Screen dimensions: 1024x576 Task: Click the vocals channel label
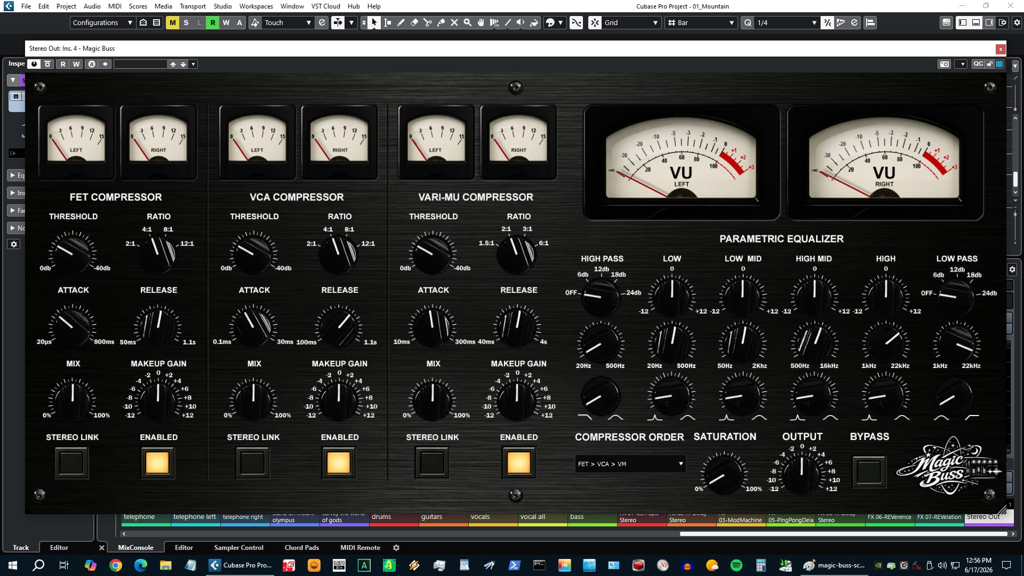pos(493,518)
